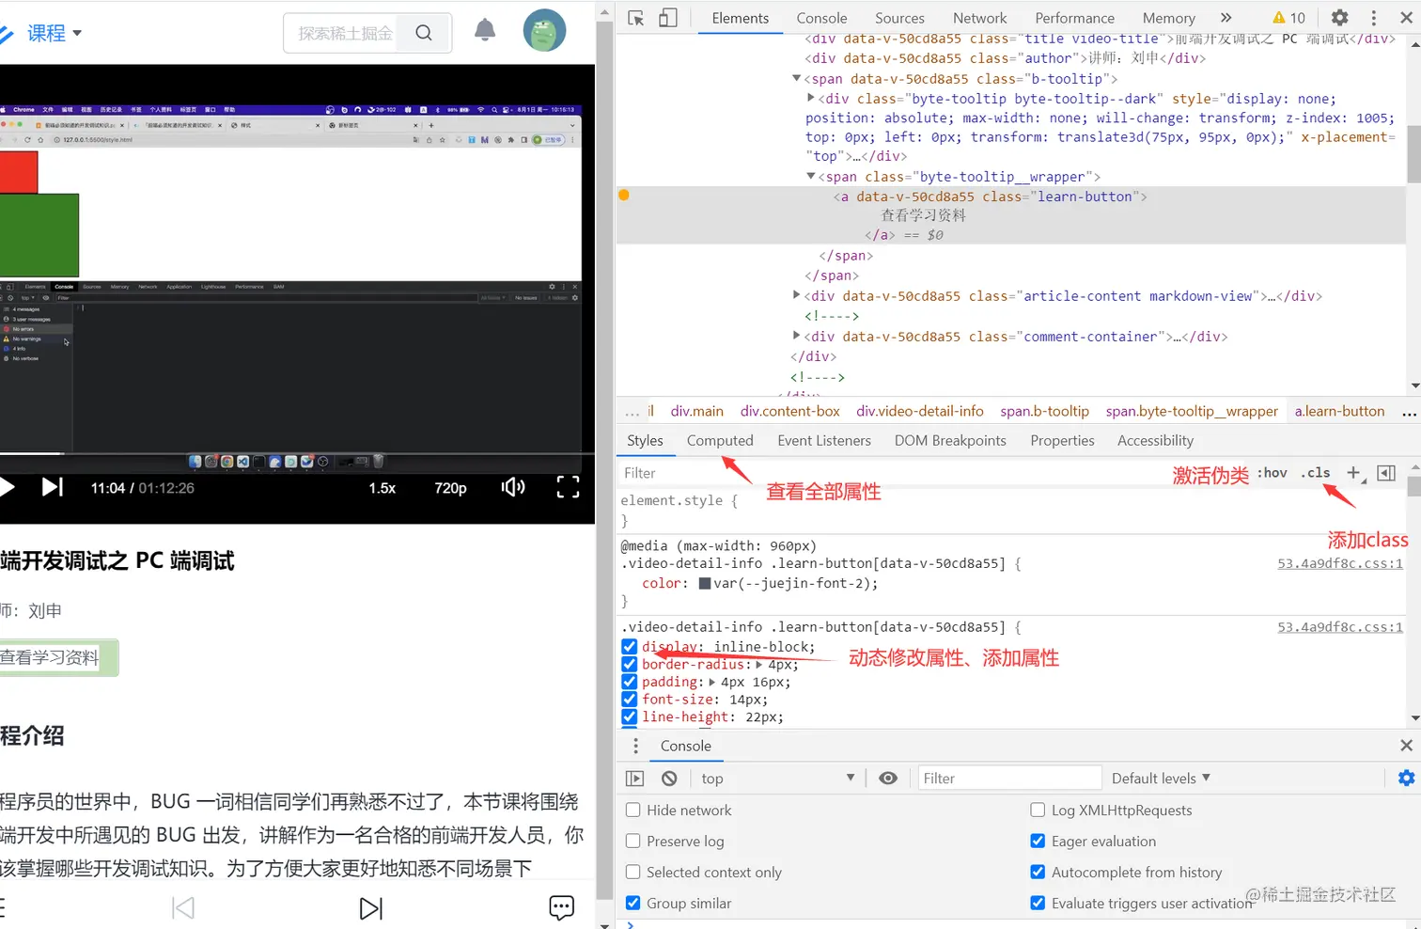Uncheck the font-size property checkbox
The height and width of the screenshot is (929, 1421).
click(x=630, y=700)
